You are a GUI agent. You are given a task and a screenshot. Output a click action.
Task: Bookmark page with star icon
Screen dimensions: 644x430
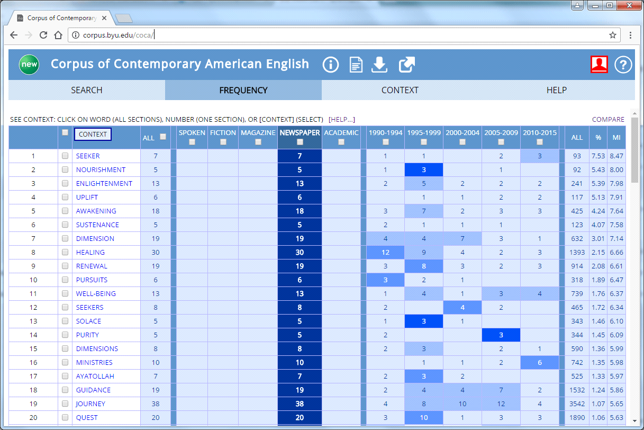coord(613,35)
